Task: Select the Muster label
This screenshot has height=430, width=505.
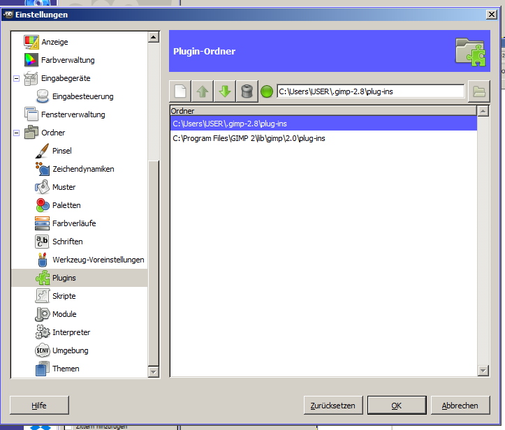Action: tap(64, 187)
